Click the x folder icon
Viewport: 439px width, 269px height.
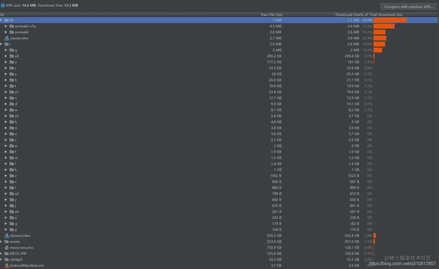[12, 134]
